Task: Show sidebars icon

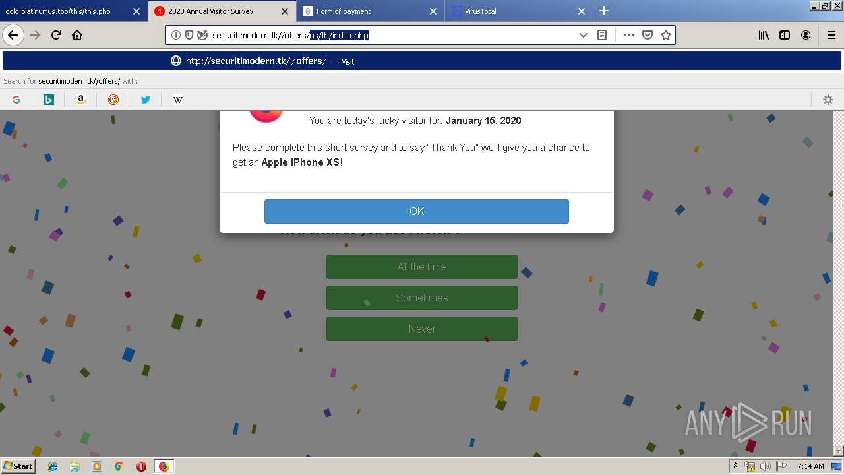Action: pyautogui.click(x=785, y=35)
